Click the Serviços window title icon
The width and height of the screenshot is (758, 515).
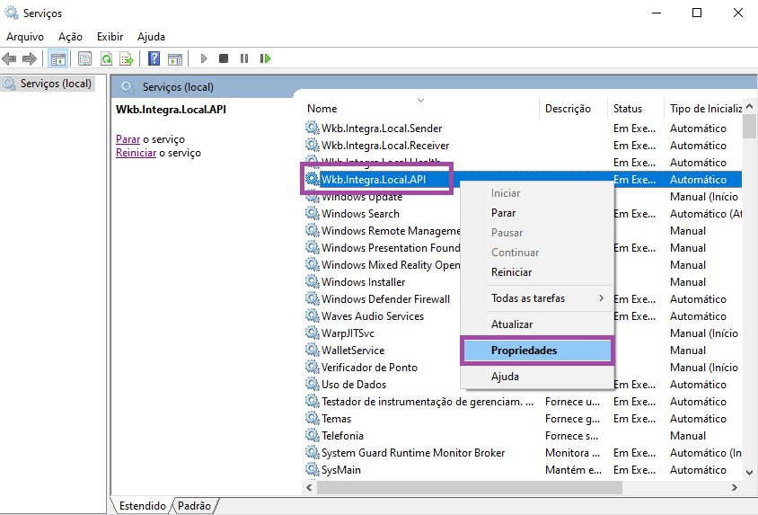12,13
